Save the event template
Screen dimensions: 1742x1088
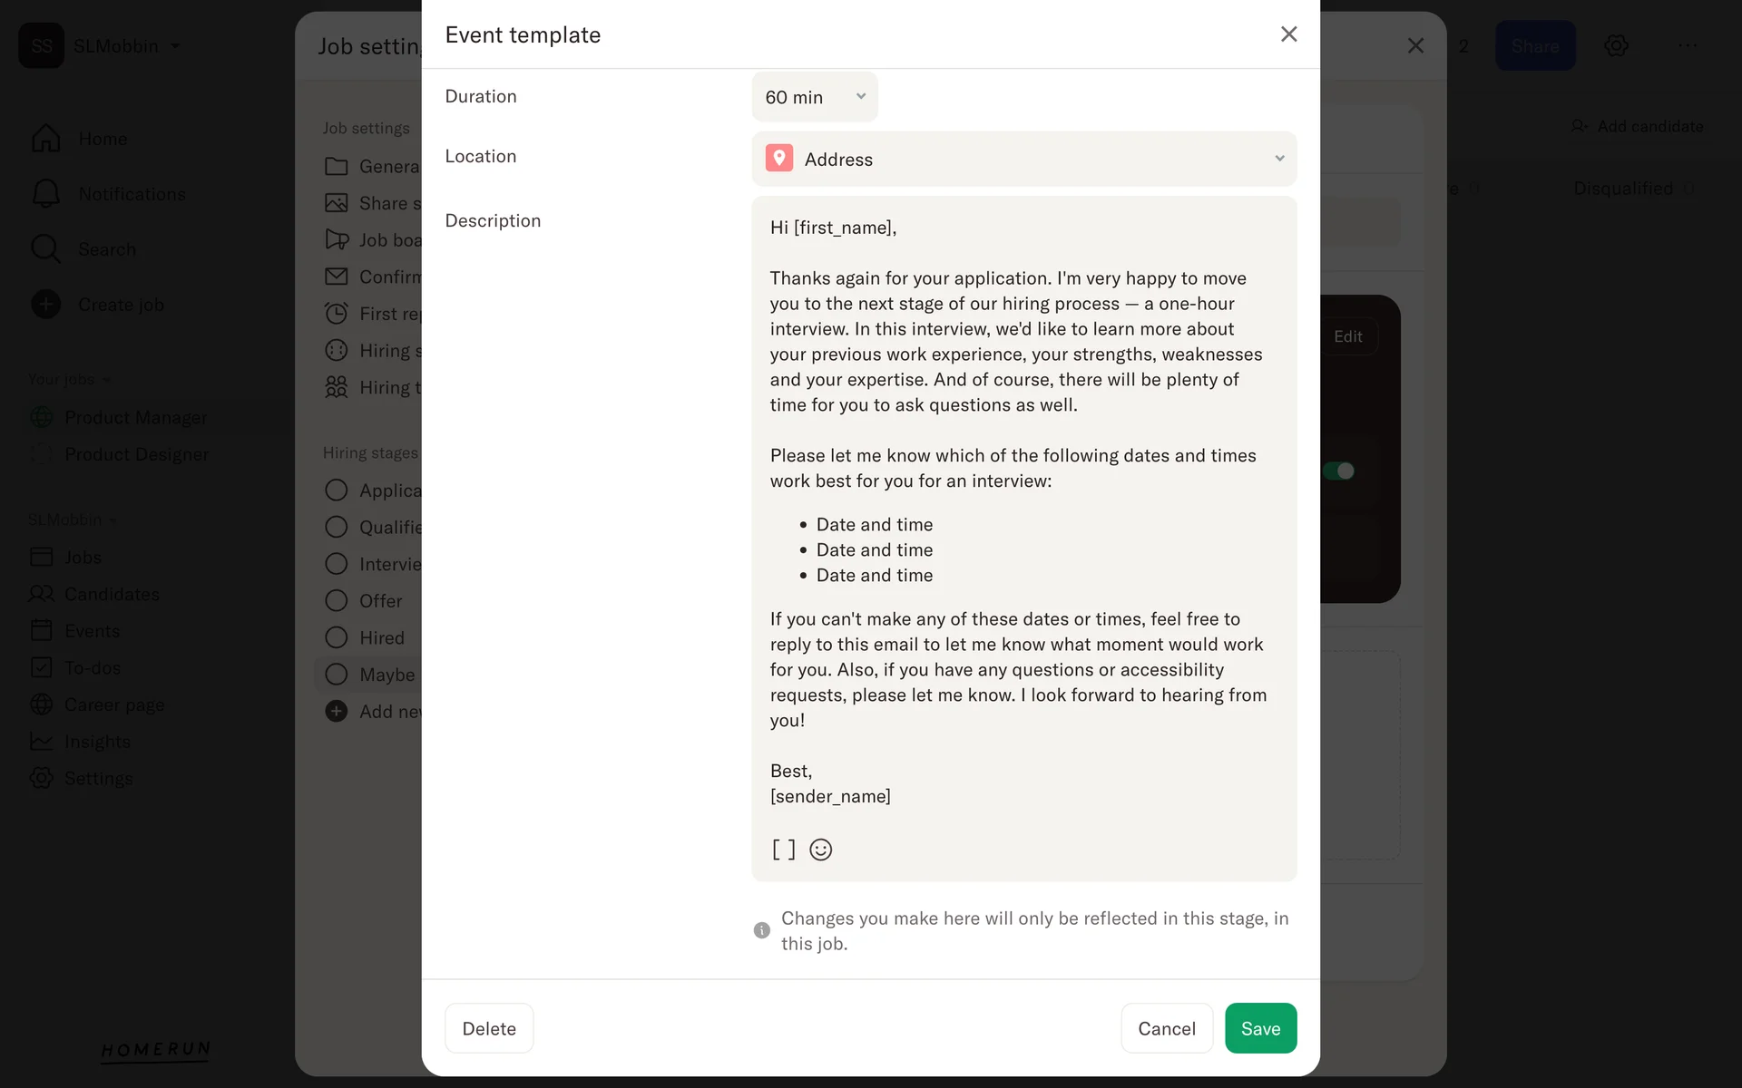[1259, 1028]
